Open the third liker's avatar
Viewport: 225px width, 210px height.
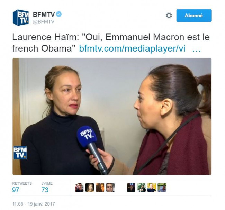point(100,188)
